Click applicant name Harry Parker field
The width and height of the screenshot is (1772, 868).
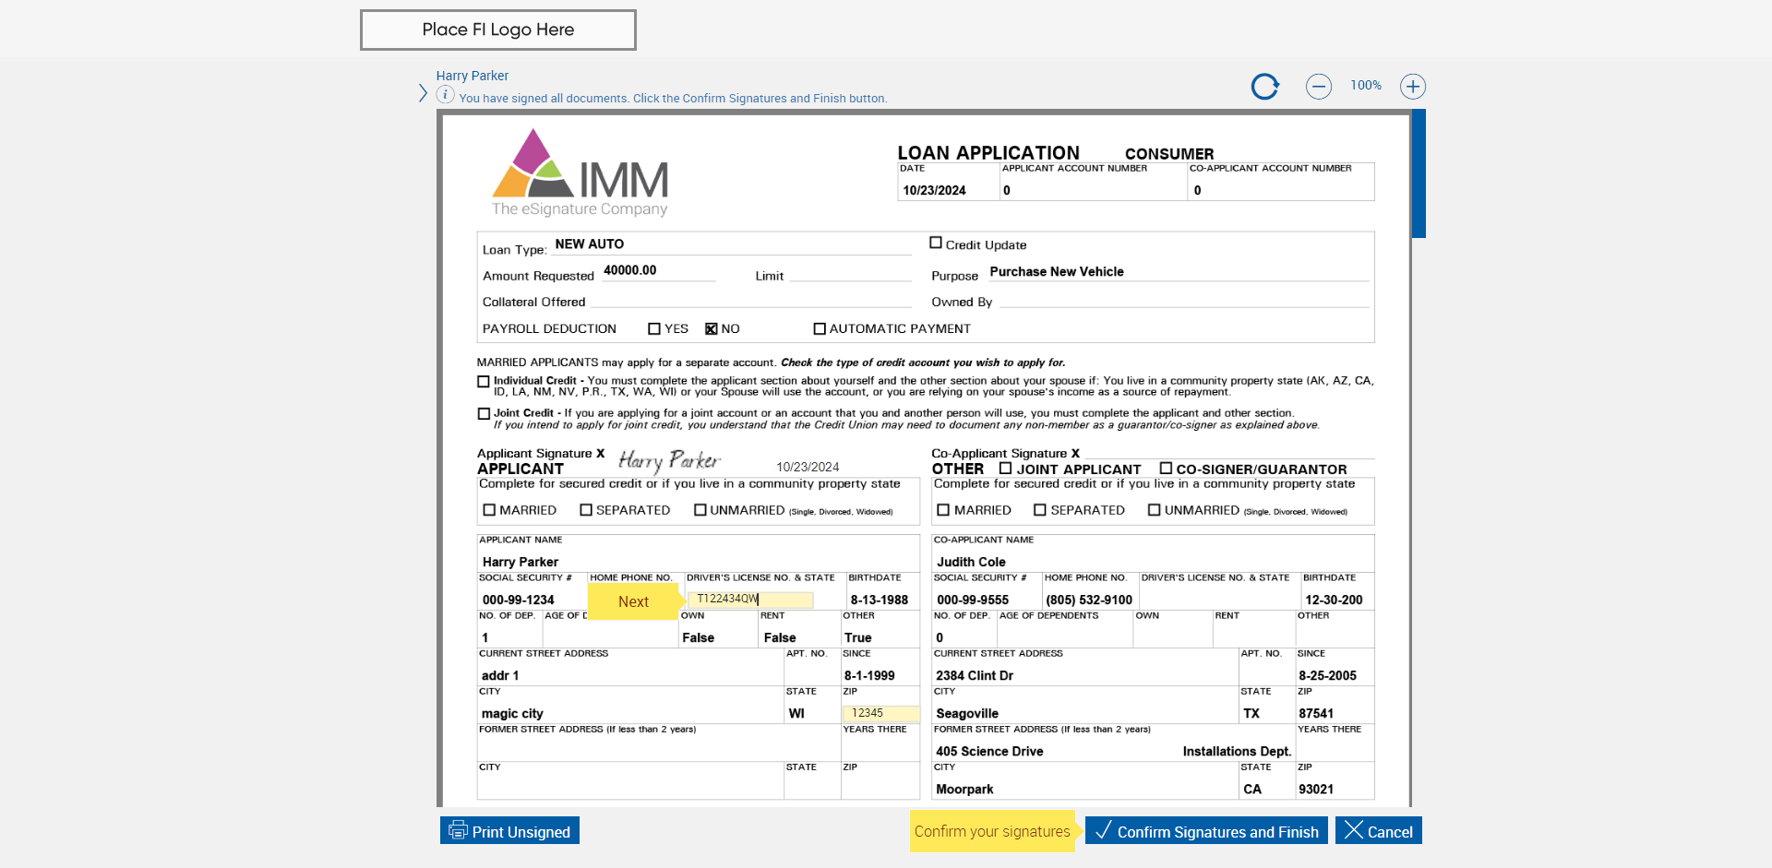coord(520,562)
